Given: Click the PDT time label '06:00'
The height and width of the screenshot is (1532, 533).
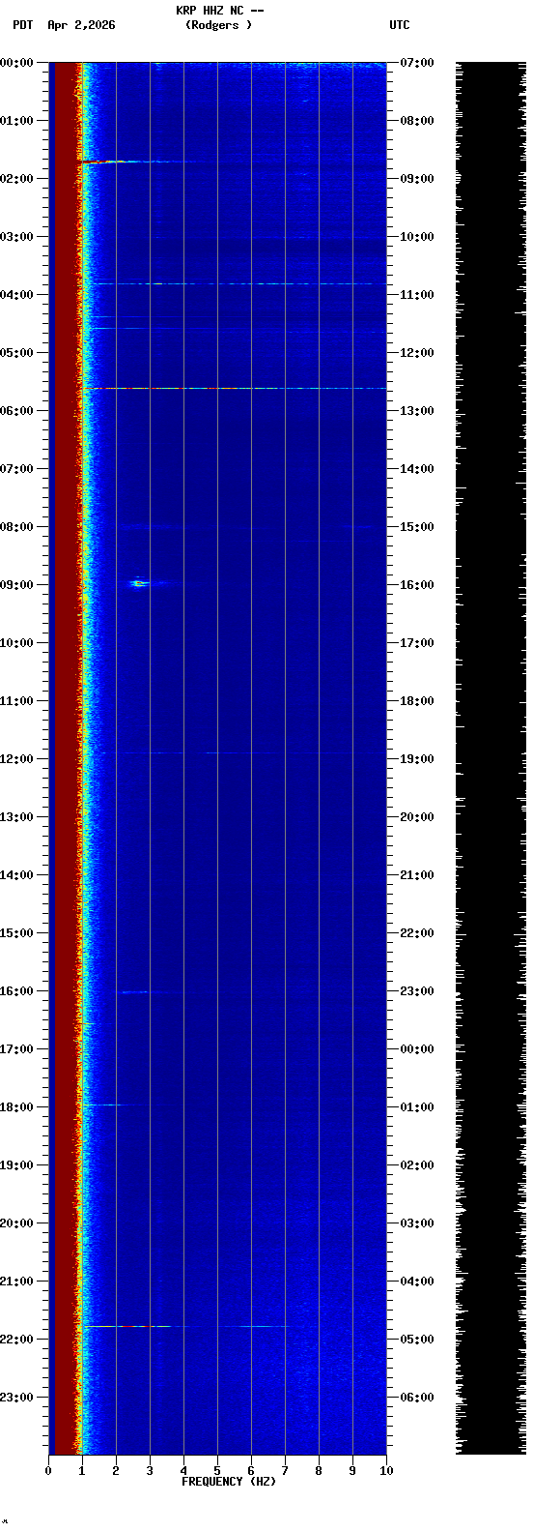Looking at the screenshot, I should pos(16,411).
